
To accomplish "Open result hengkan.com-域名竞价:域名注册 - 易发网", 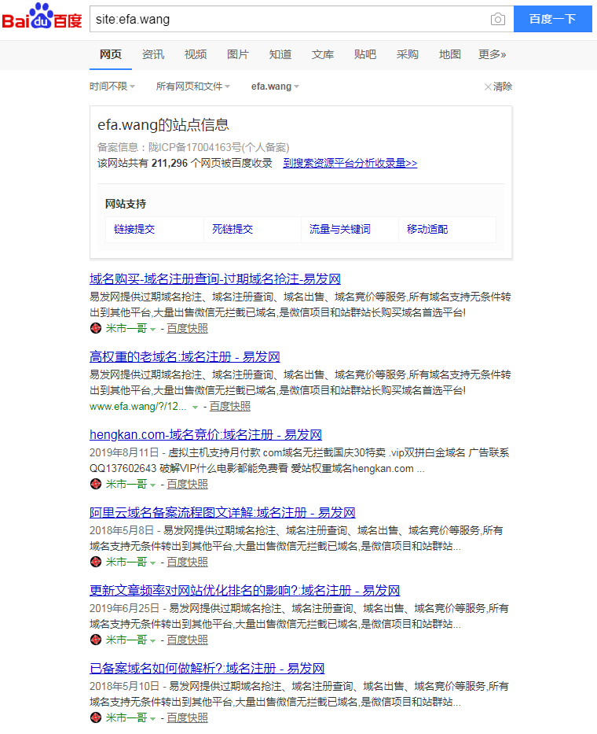I will point(206,434).
